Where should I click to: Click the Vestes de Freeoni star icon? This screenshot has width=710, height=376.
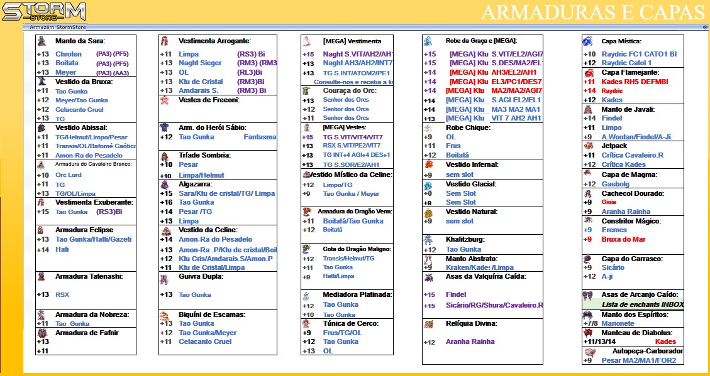click(164, 100)
